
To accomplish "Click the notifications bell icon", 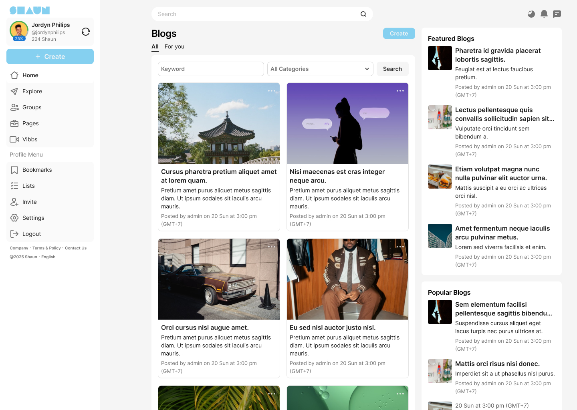I will [x=544, y=14].
